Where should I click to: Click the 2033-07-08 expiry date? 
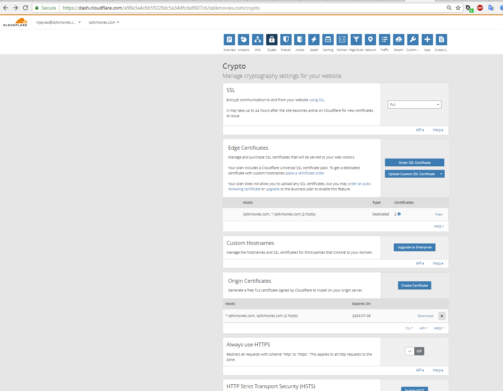(361, 316)
